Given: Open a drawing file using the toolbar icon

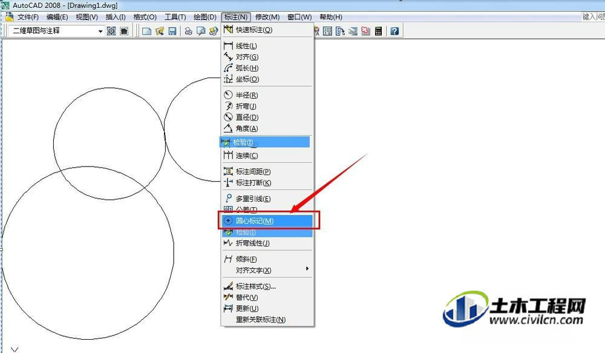Looking at the screenshot, I should pyautogui.click(x=159, y=31).
